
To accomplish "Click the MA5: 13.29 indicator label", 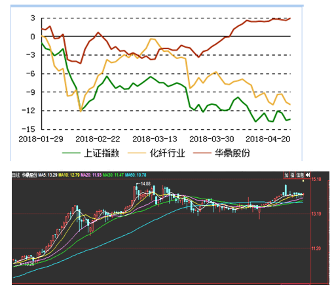I will point(48,175).
